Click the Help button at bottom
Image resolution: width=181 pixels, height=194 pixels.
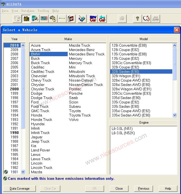pyautogui.click(x=168, y=189)
